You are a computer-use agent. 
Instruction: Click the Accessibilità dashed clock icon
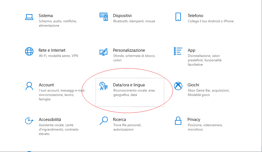coord(29,121)
